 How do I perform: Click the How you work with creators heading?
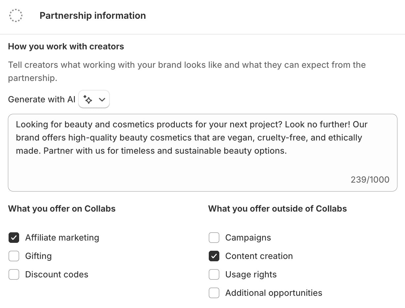tap(66, 46)
